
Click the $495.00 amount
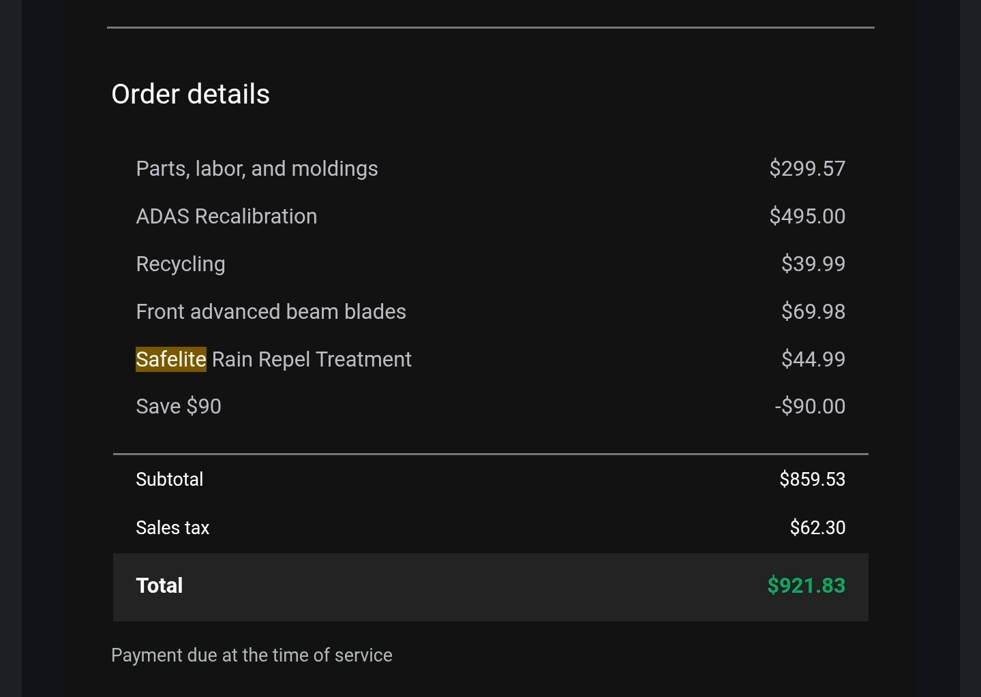[x=807, y=216]
